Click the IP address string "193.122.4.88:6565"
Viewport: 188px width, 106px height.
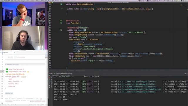pos(135,32)
